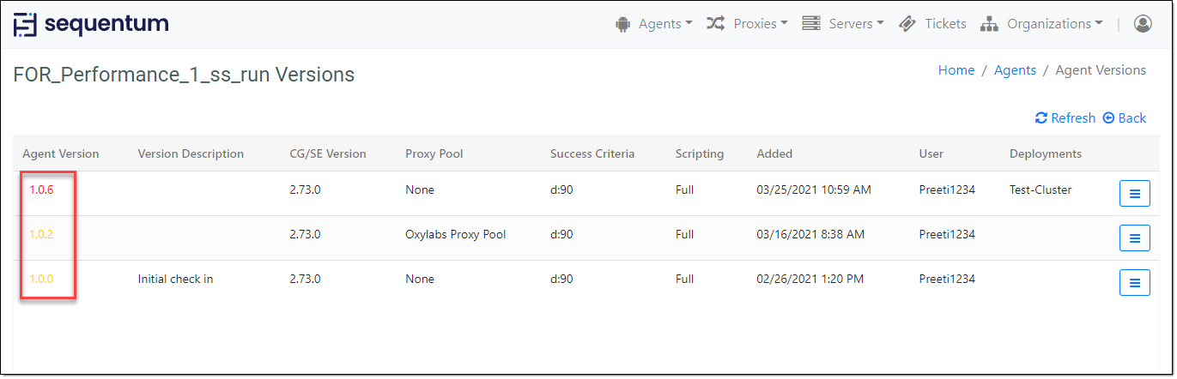Click the Agent Version column header

click(x=61, y=154)
